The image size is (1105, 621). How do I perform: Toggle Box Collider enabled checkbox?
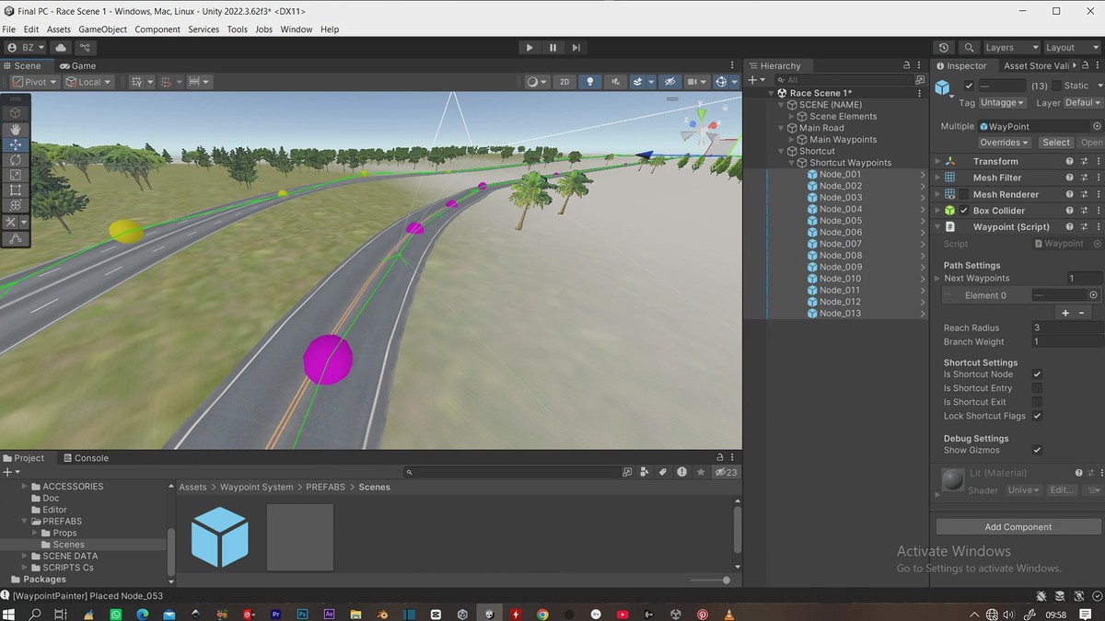pyautogui.click(x=964, y=211)
